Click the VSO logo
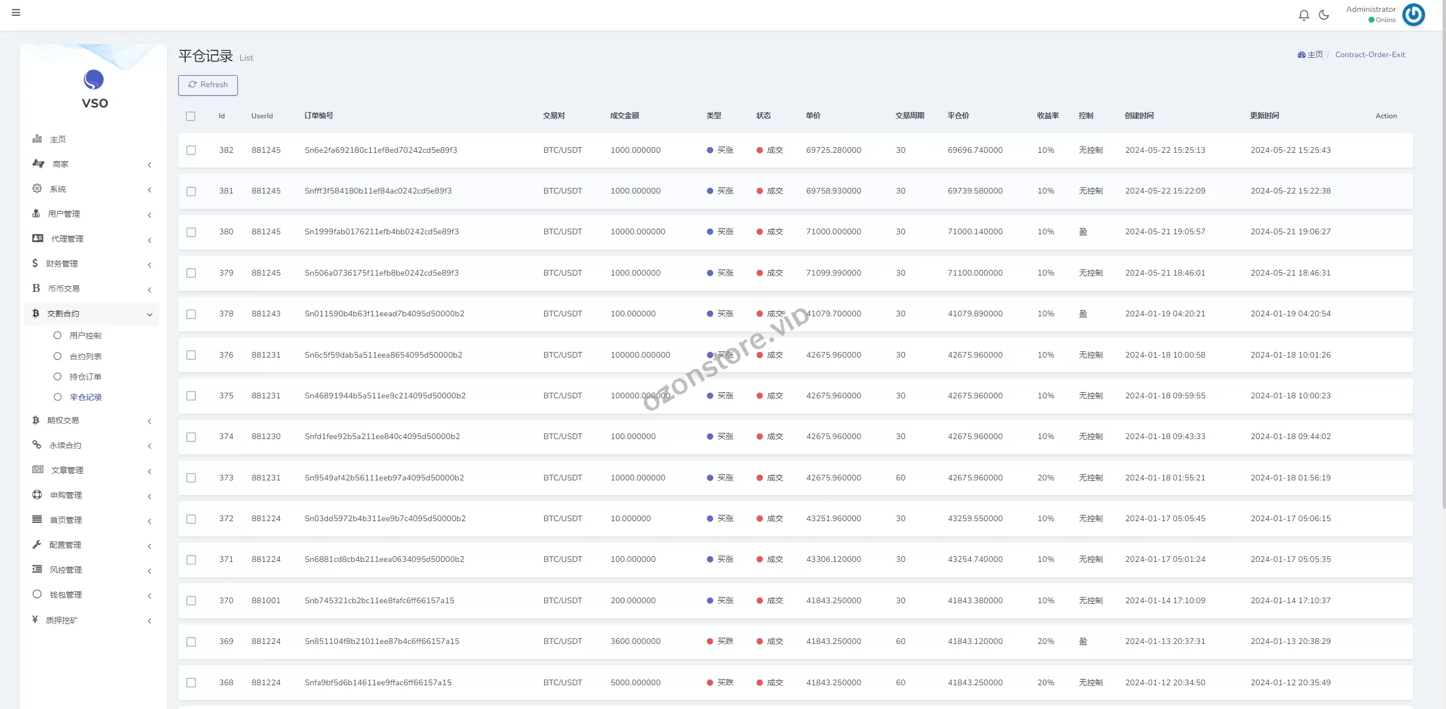 coord(94,80)
